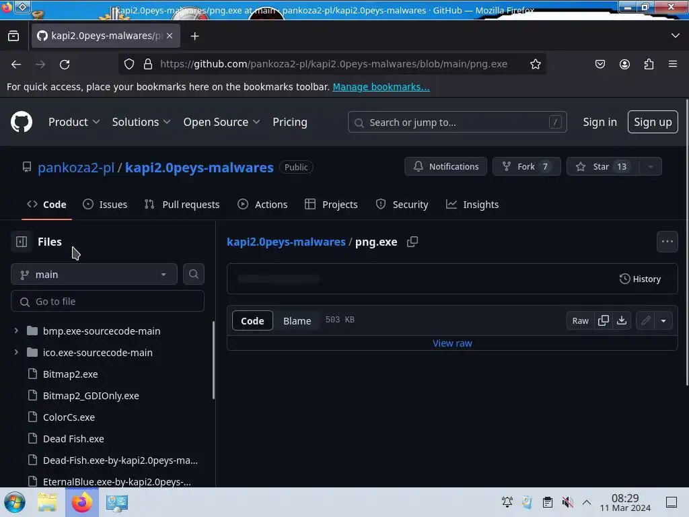Open the clipboard tray icon
This screenshot has width=689, height=517.
point(547,502)
